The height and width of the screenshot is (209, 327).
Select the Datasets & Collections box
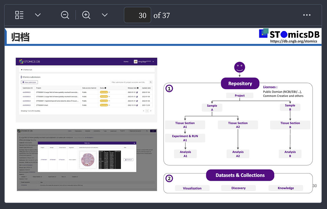[240, 175]
